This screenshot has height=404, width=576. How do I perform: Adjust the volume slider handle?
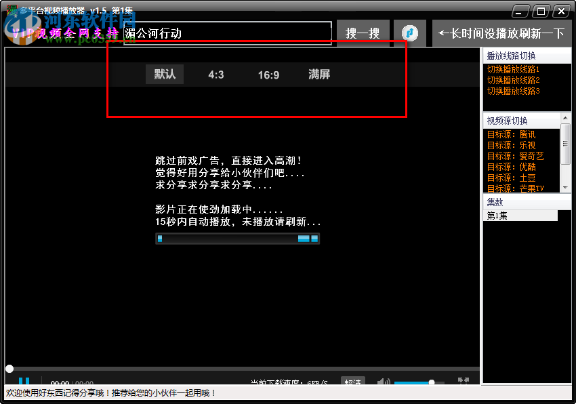point(432,381)
